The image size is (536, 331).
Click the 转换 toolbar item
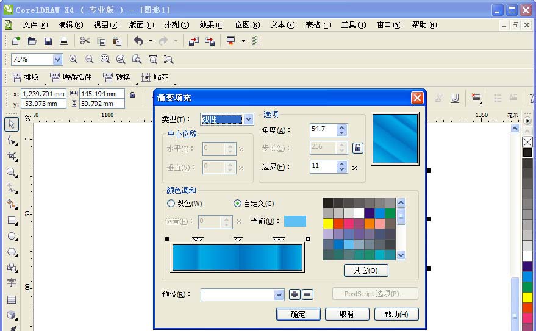[116, 77]
